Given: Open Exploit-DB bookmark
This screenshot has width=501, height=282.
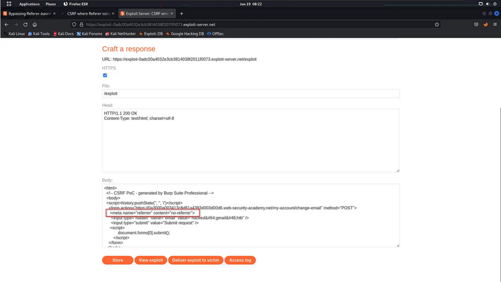Looking at the screenshot, I should tap(151, 34).
